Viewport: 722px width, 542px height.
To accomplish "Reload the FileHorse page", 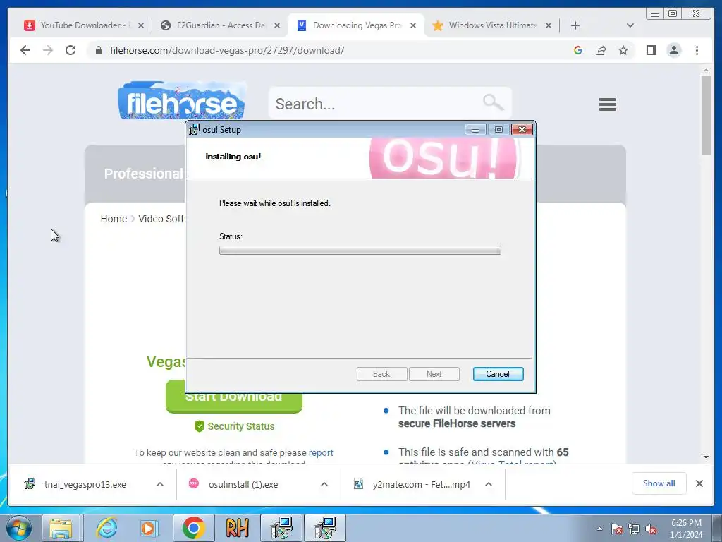I will (71, 50).
